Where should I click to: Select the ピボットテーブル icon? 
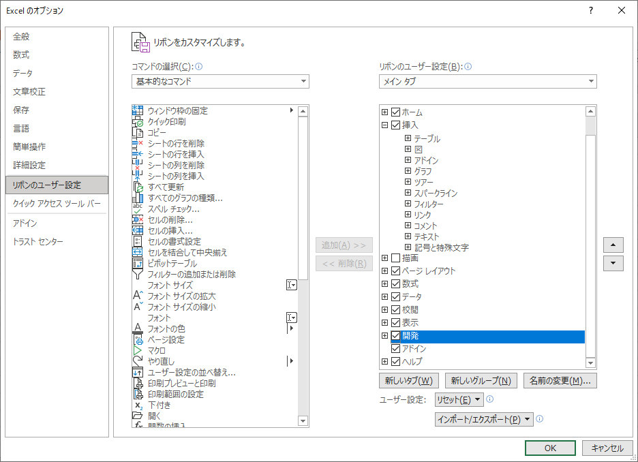click(138, 263)
